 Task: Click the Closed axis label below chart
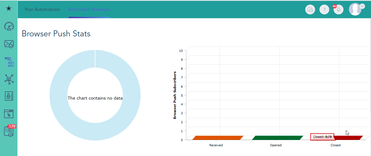[336, 145]
